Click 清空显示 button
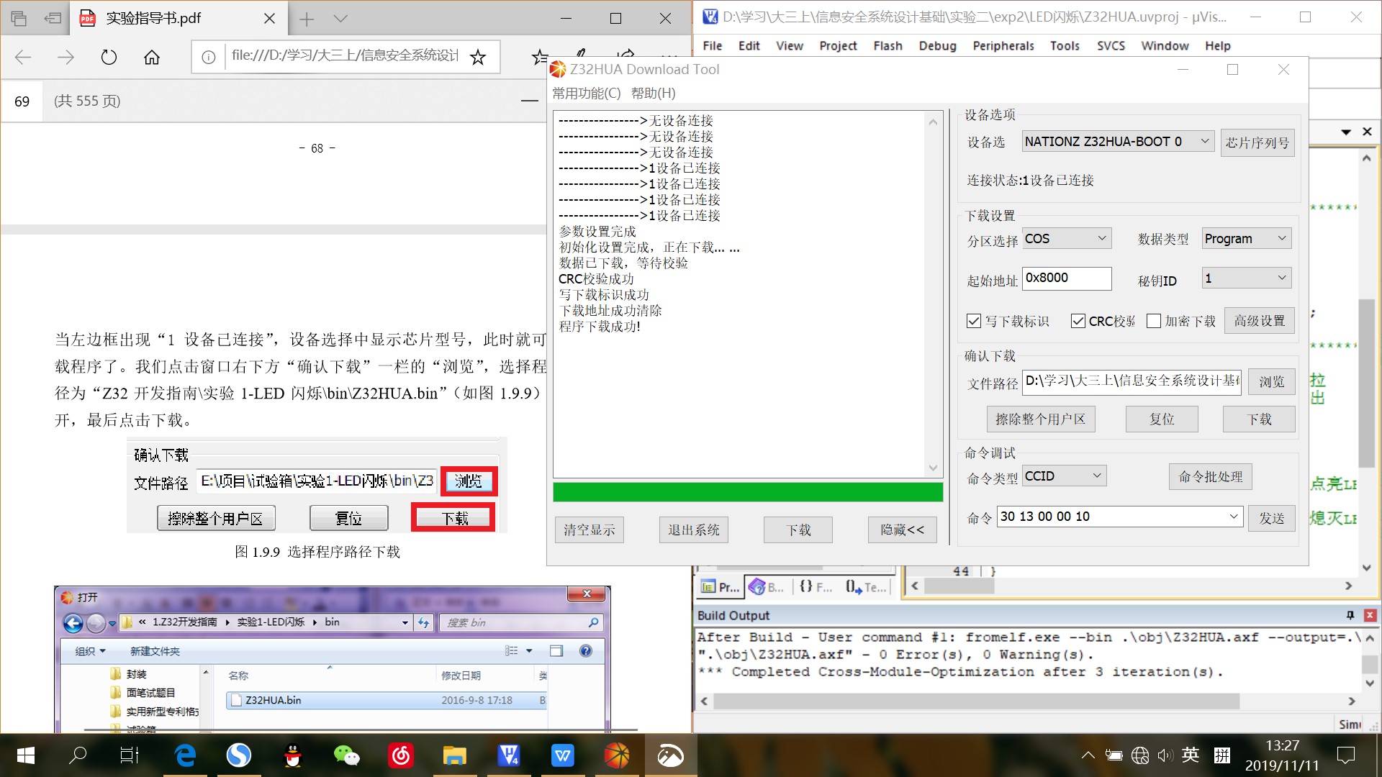1382x777 pixels. [590, 530]
